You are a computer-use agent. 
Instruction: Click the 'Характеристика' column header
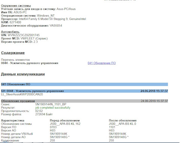[x=12, y=120]
